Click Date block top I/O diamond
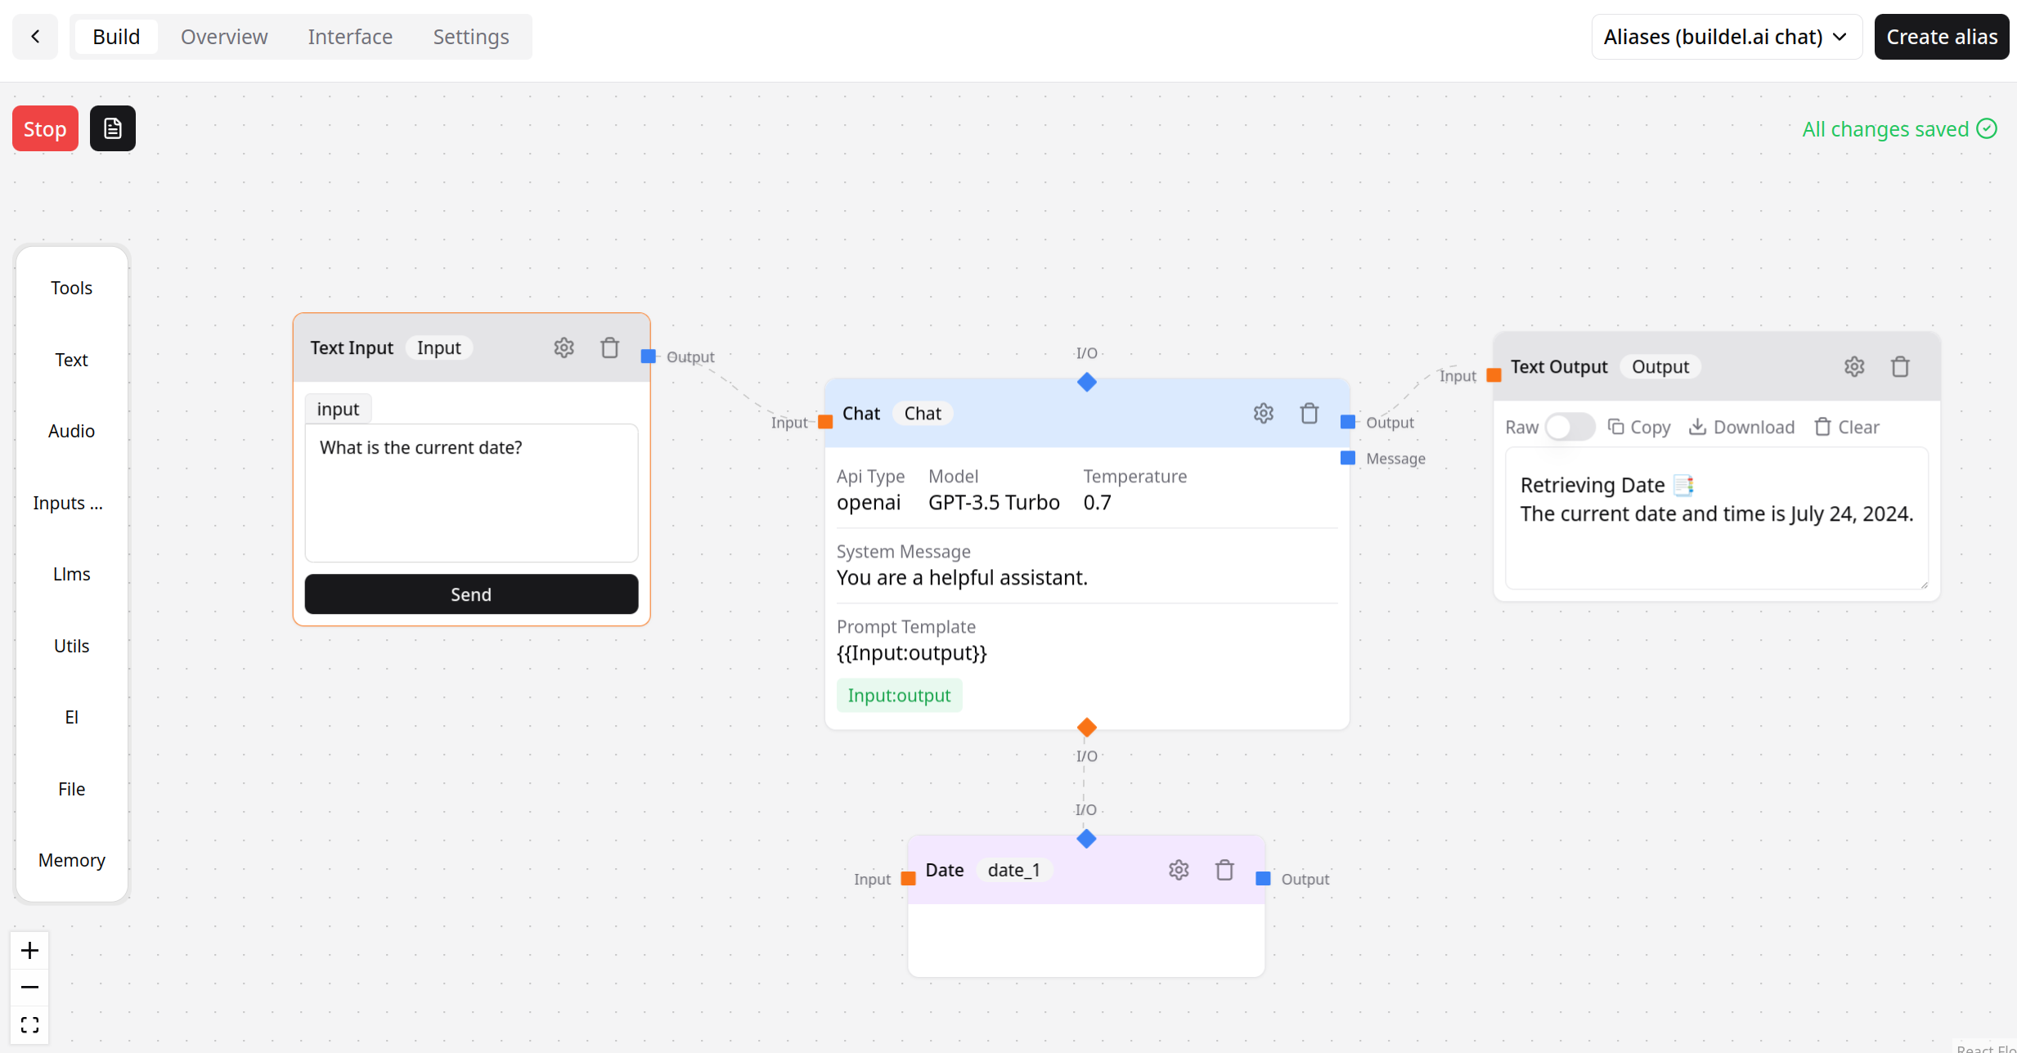Viewport: 2017px width, 1053px height. pos(1086,839)
